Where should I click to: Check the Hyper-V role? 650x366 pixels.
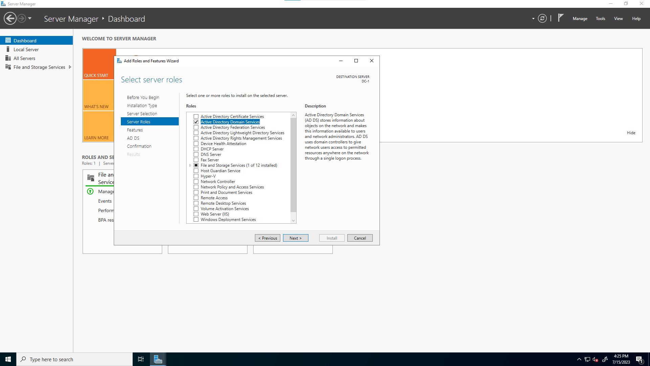[196, 176]
